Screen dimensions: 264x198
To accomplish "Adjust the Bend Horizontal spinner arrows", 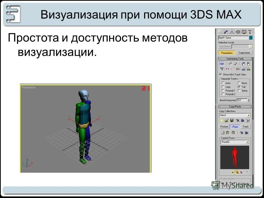I will (249, 100).
